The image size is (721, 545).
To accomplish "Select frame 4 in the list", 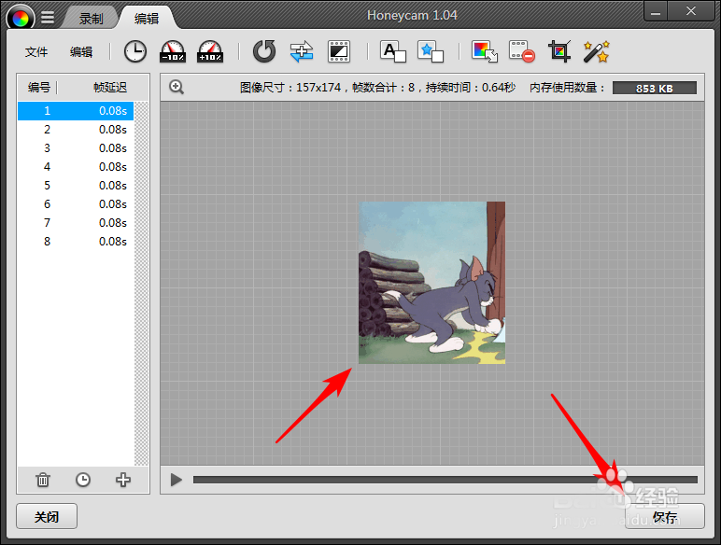I will coord(76,167).
